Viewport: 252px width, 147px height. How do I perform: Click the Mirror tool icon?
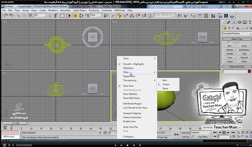[180, 16]
